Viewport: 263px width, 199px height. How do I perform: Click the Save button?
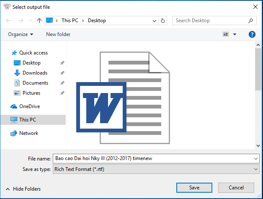[194, 188]
